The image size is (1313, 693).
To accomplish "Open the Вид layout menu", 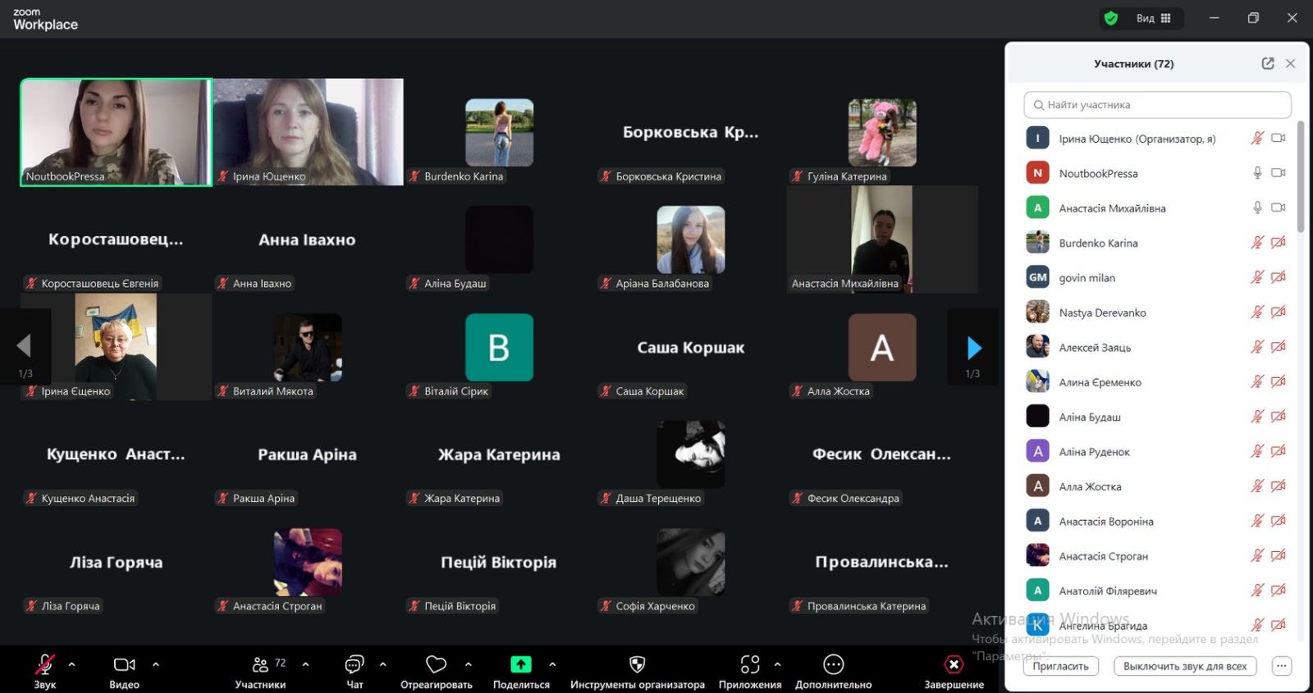I will pos(1153,18).
